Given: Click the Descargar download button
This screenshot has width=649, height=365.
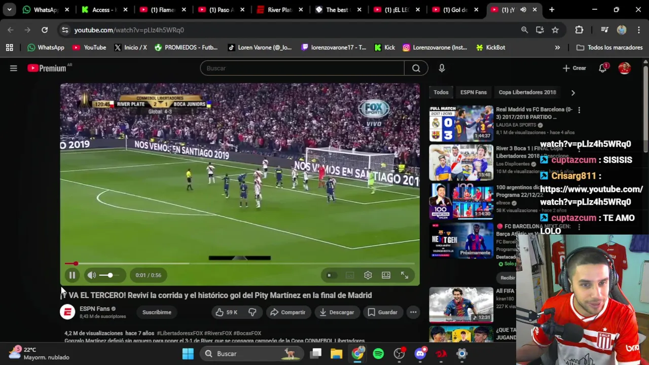Looking at the screenshot, I should (337, 312).
